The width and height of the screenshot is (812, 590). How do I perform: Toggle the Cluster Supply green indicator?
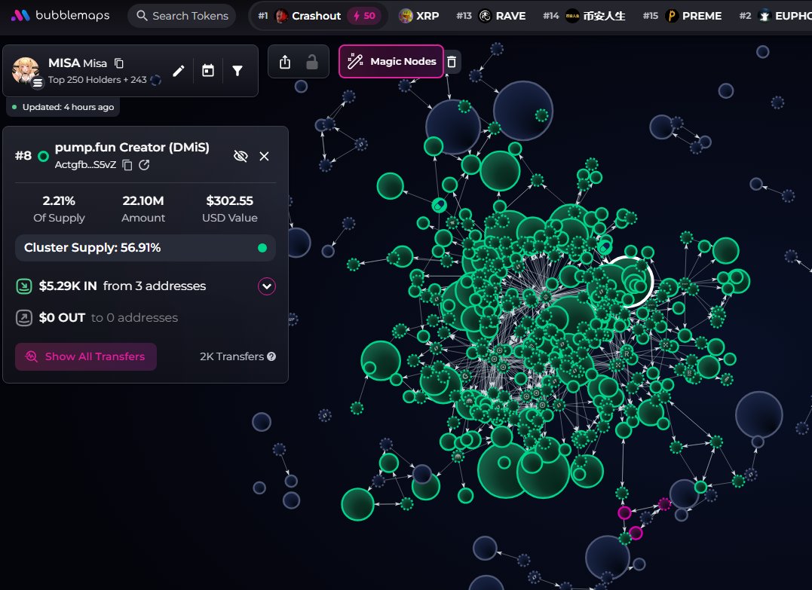262,248
